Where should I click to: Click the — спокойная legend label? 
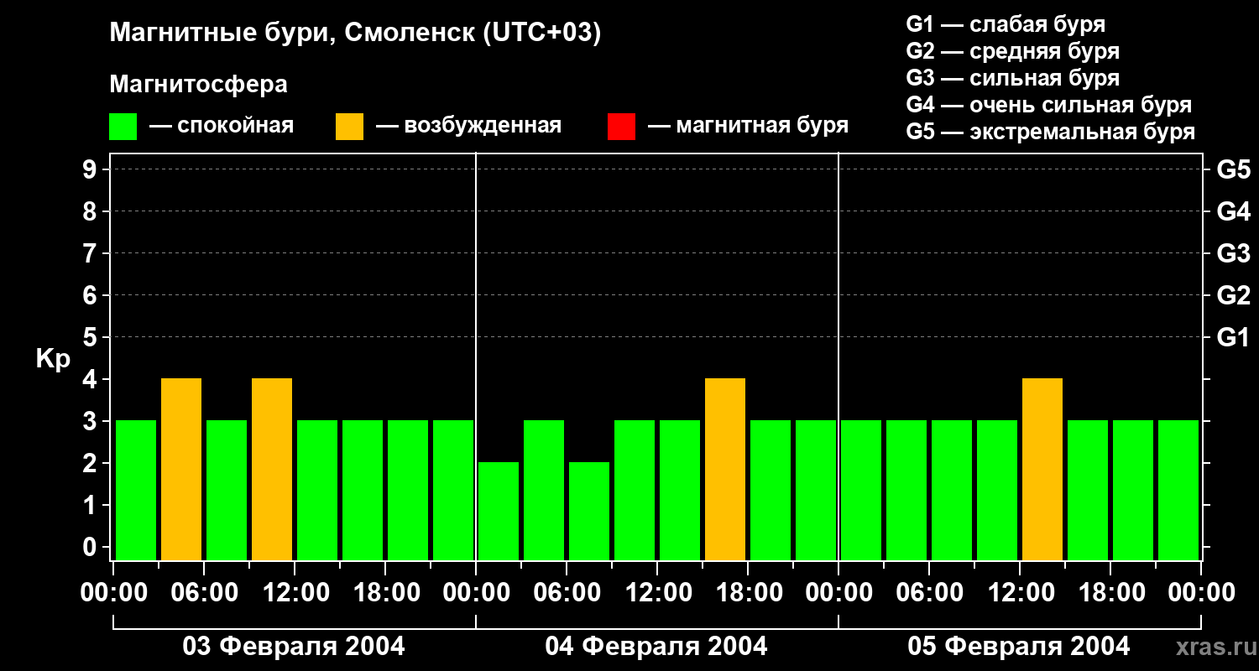tap(222, 127)
